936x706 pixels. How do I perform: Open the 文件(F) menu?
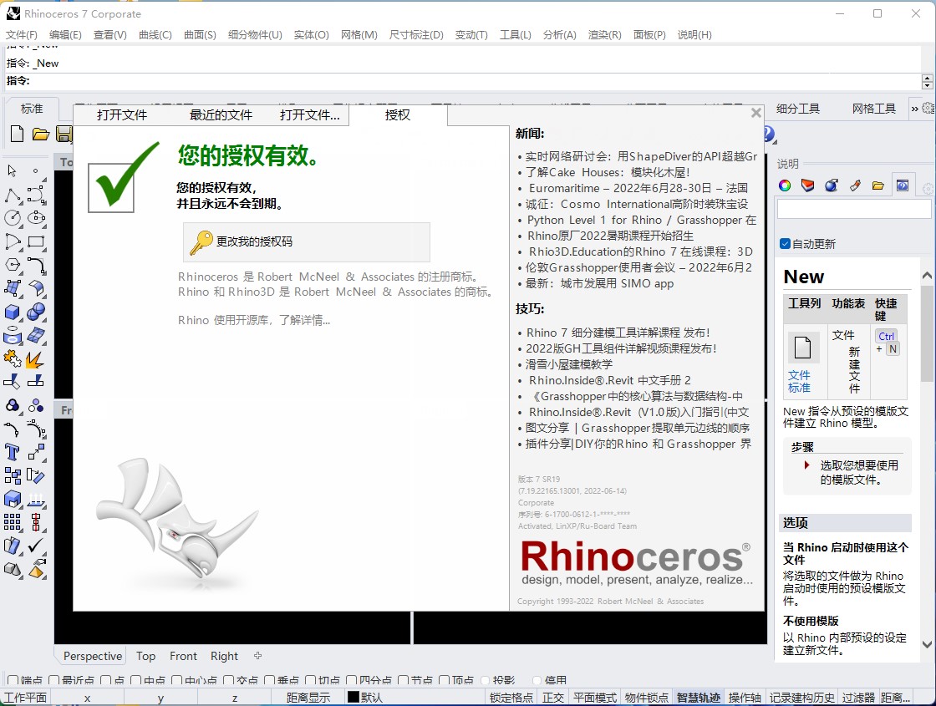click(22, 34)
